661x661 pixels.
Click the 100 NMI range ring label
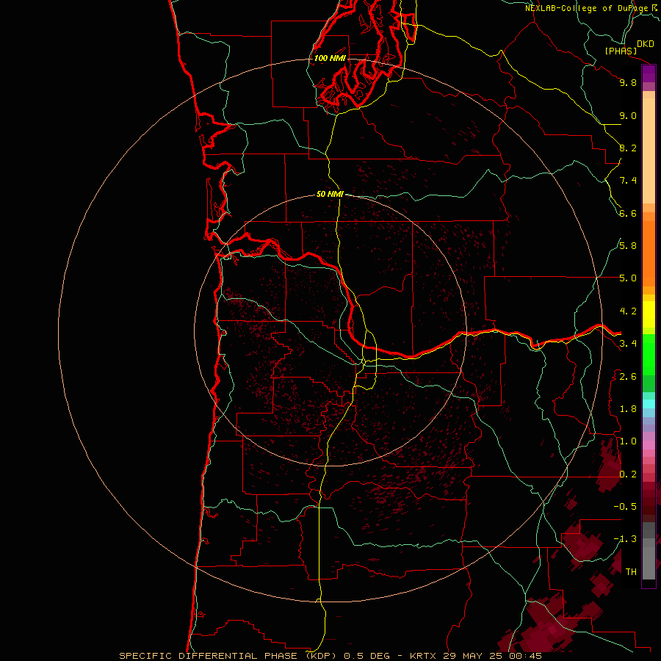(330, 58)
